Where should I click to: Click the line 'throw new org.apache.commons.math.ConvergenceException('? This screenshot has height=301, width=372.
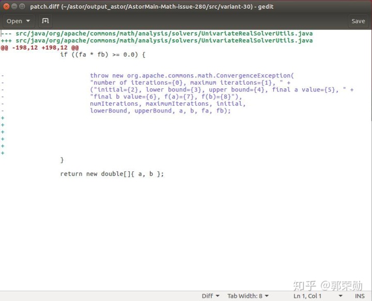(x=192, y=75)
